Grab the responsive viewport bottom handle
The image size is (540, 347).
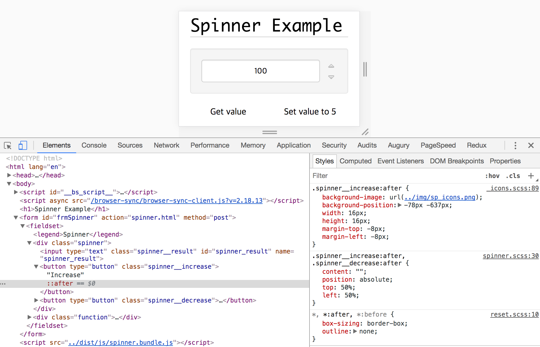click(270, 132)
